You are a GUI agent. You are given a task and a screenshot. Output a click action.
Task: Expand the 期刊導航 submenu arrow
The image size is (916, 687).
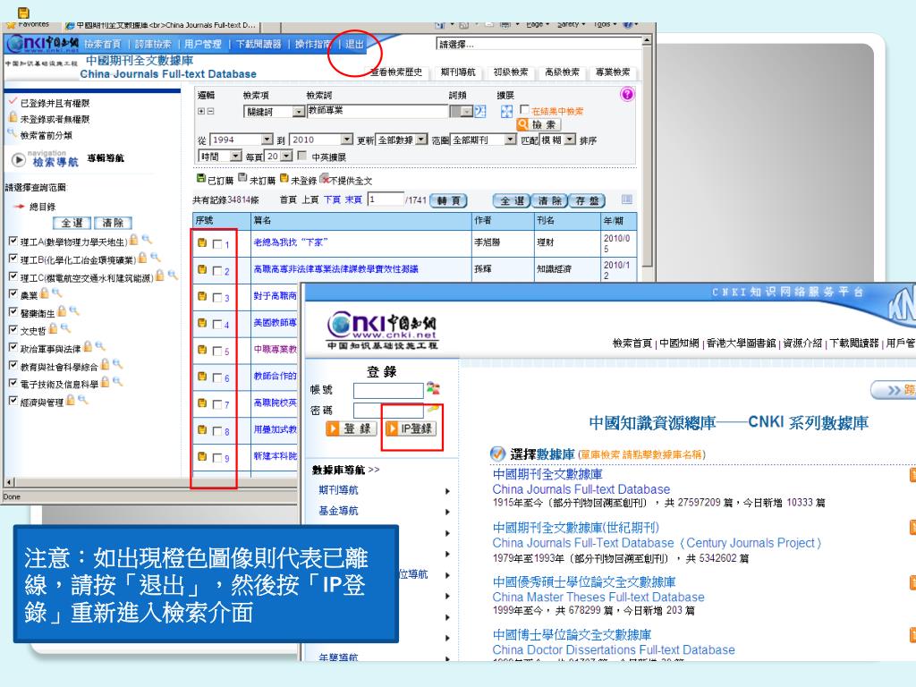[446, 490]
